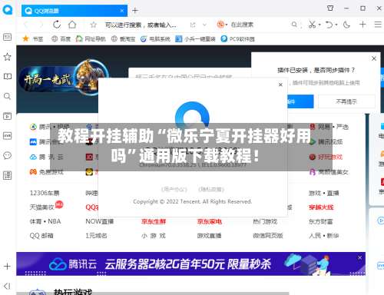Open the sidebar favorites star icon

click(x=7, y=57)
